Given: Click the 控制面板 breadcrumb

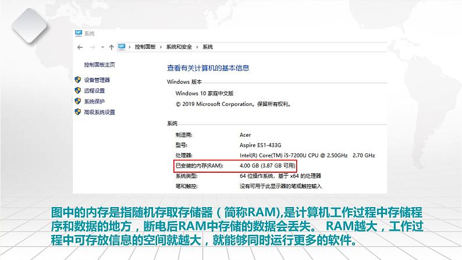Looking at the screenshot, I should tap(145, 47).
